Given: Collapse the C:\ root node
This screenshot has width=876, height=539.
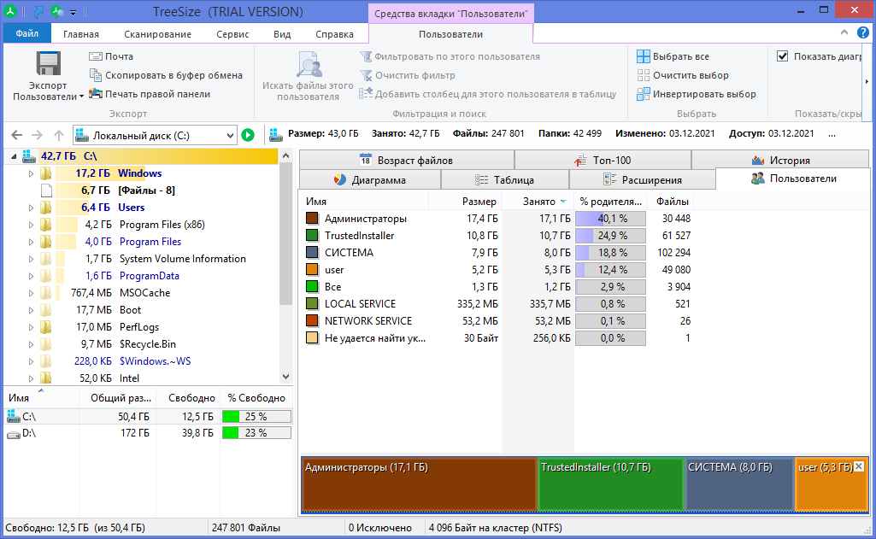Looking at the screenshot, I should click(x=14, y=156).
